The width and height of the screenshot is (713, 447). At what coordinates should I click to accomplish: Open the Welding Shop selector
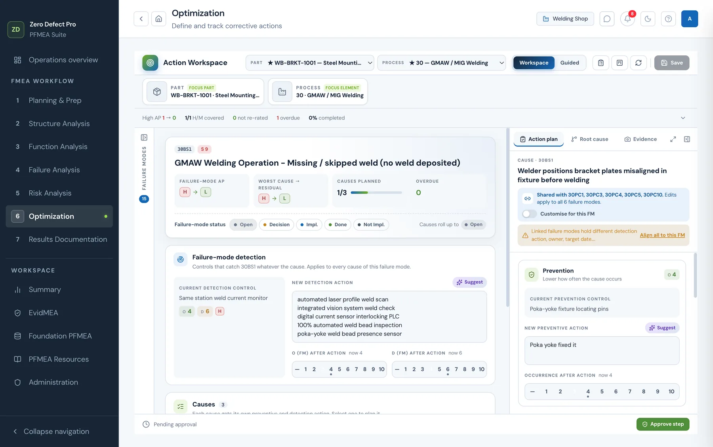pos(565,19)
